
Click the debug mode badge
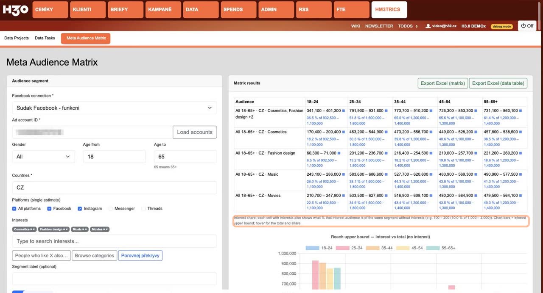501,26
